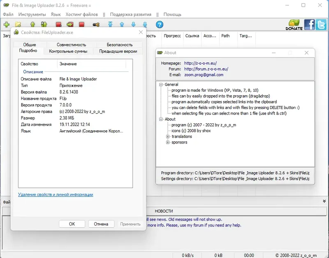This screenshot has width=329, height=258.
Task: Open the Facebook icon in toolbar
Action: [x=309, y=25]
